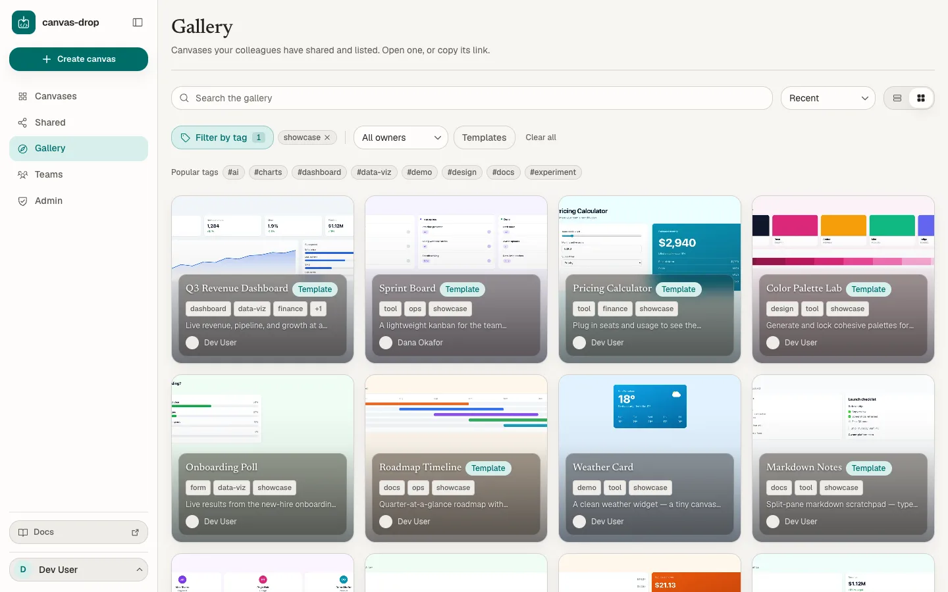The image size is (948, 592).
Task: Click the ops tag on Sprint Board
Action: point(415,309)
